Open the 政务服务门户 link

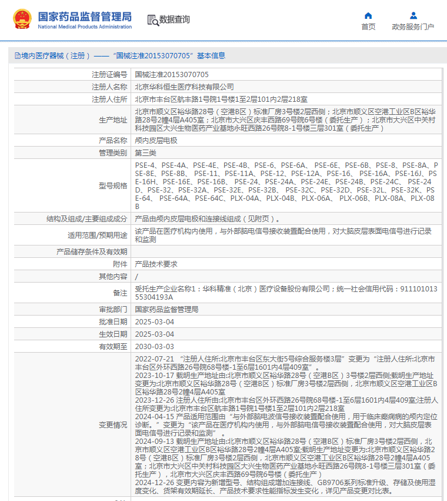click(413, 27)
